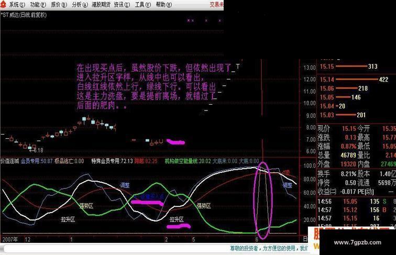Click the 大底来:0.00 indicator value
The width and height of the screenshot is (396, 255).
click(225, 161)
